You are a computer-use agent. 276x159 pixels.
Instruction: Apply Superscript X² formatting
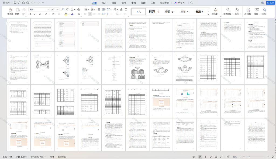coord(53,14)
